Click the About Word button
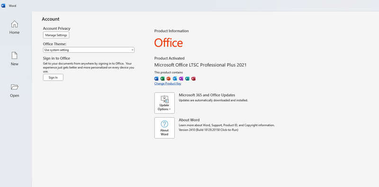This screenshot has height=187, width=379. click(164, 128)
